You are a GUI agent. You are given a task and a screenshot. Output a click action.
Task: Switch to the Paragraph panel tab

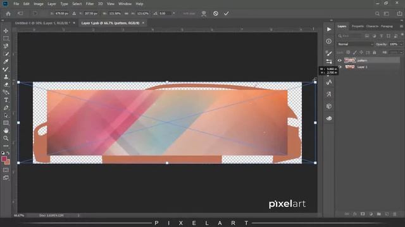tap(387, 26)
